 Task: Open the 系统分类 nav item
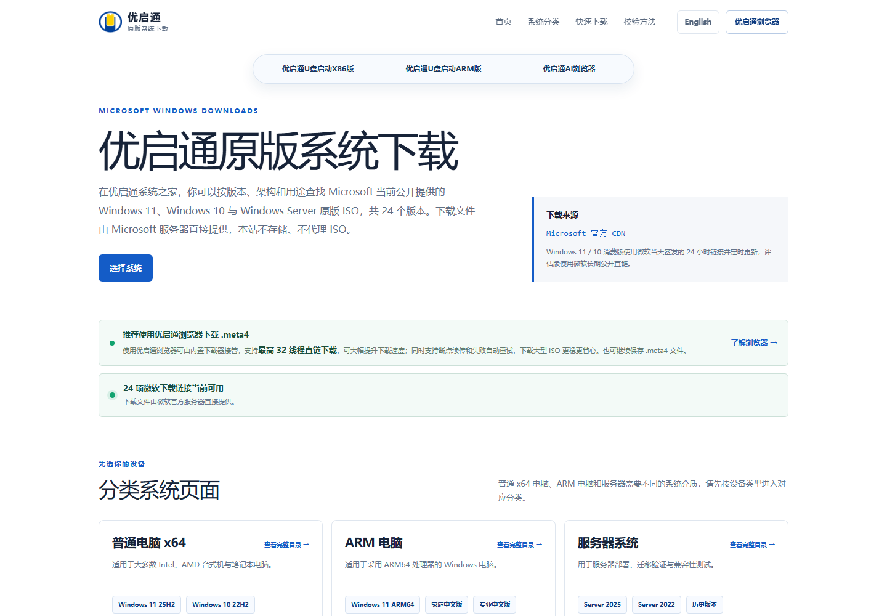(543, 22)
